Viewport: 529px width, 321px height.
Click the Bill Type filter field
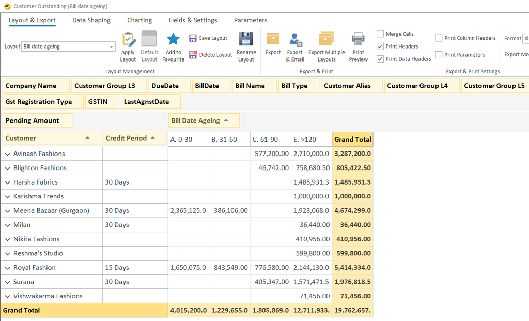(x=299, y=86)
